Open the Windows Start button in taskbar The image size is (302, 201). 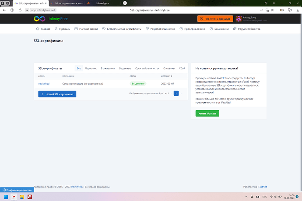tap(6, 197)
